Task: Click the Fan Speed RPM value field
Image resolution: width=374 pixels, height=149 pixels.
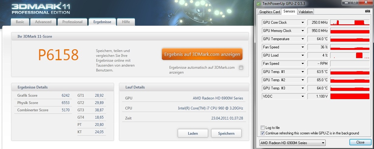Action: coord(318,64)
